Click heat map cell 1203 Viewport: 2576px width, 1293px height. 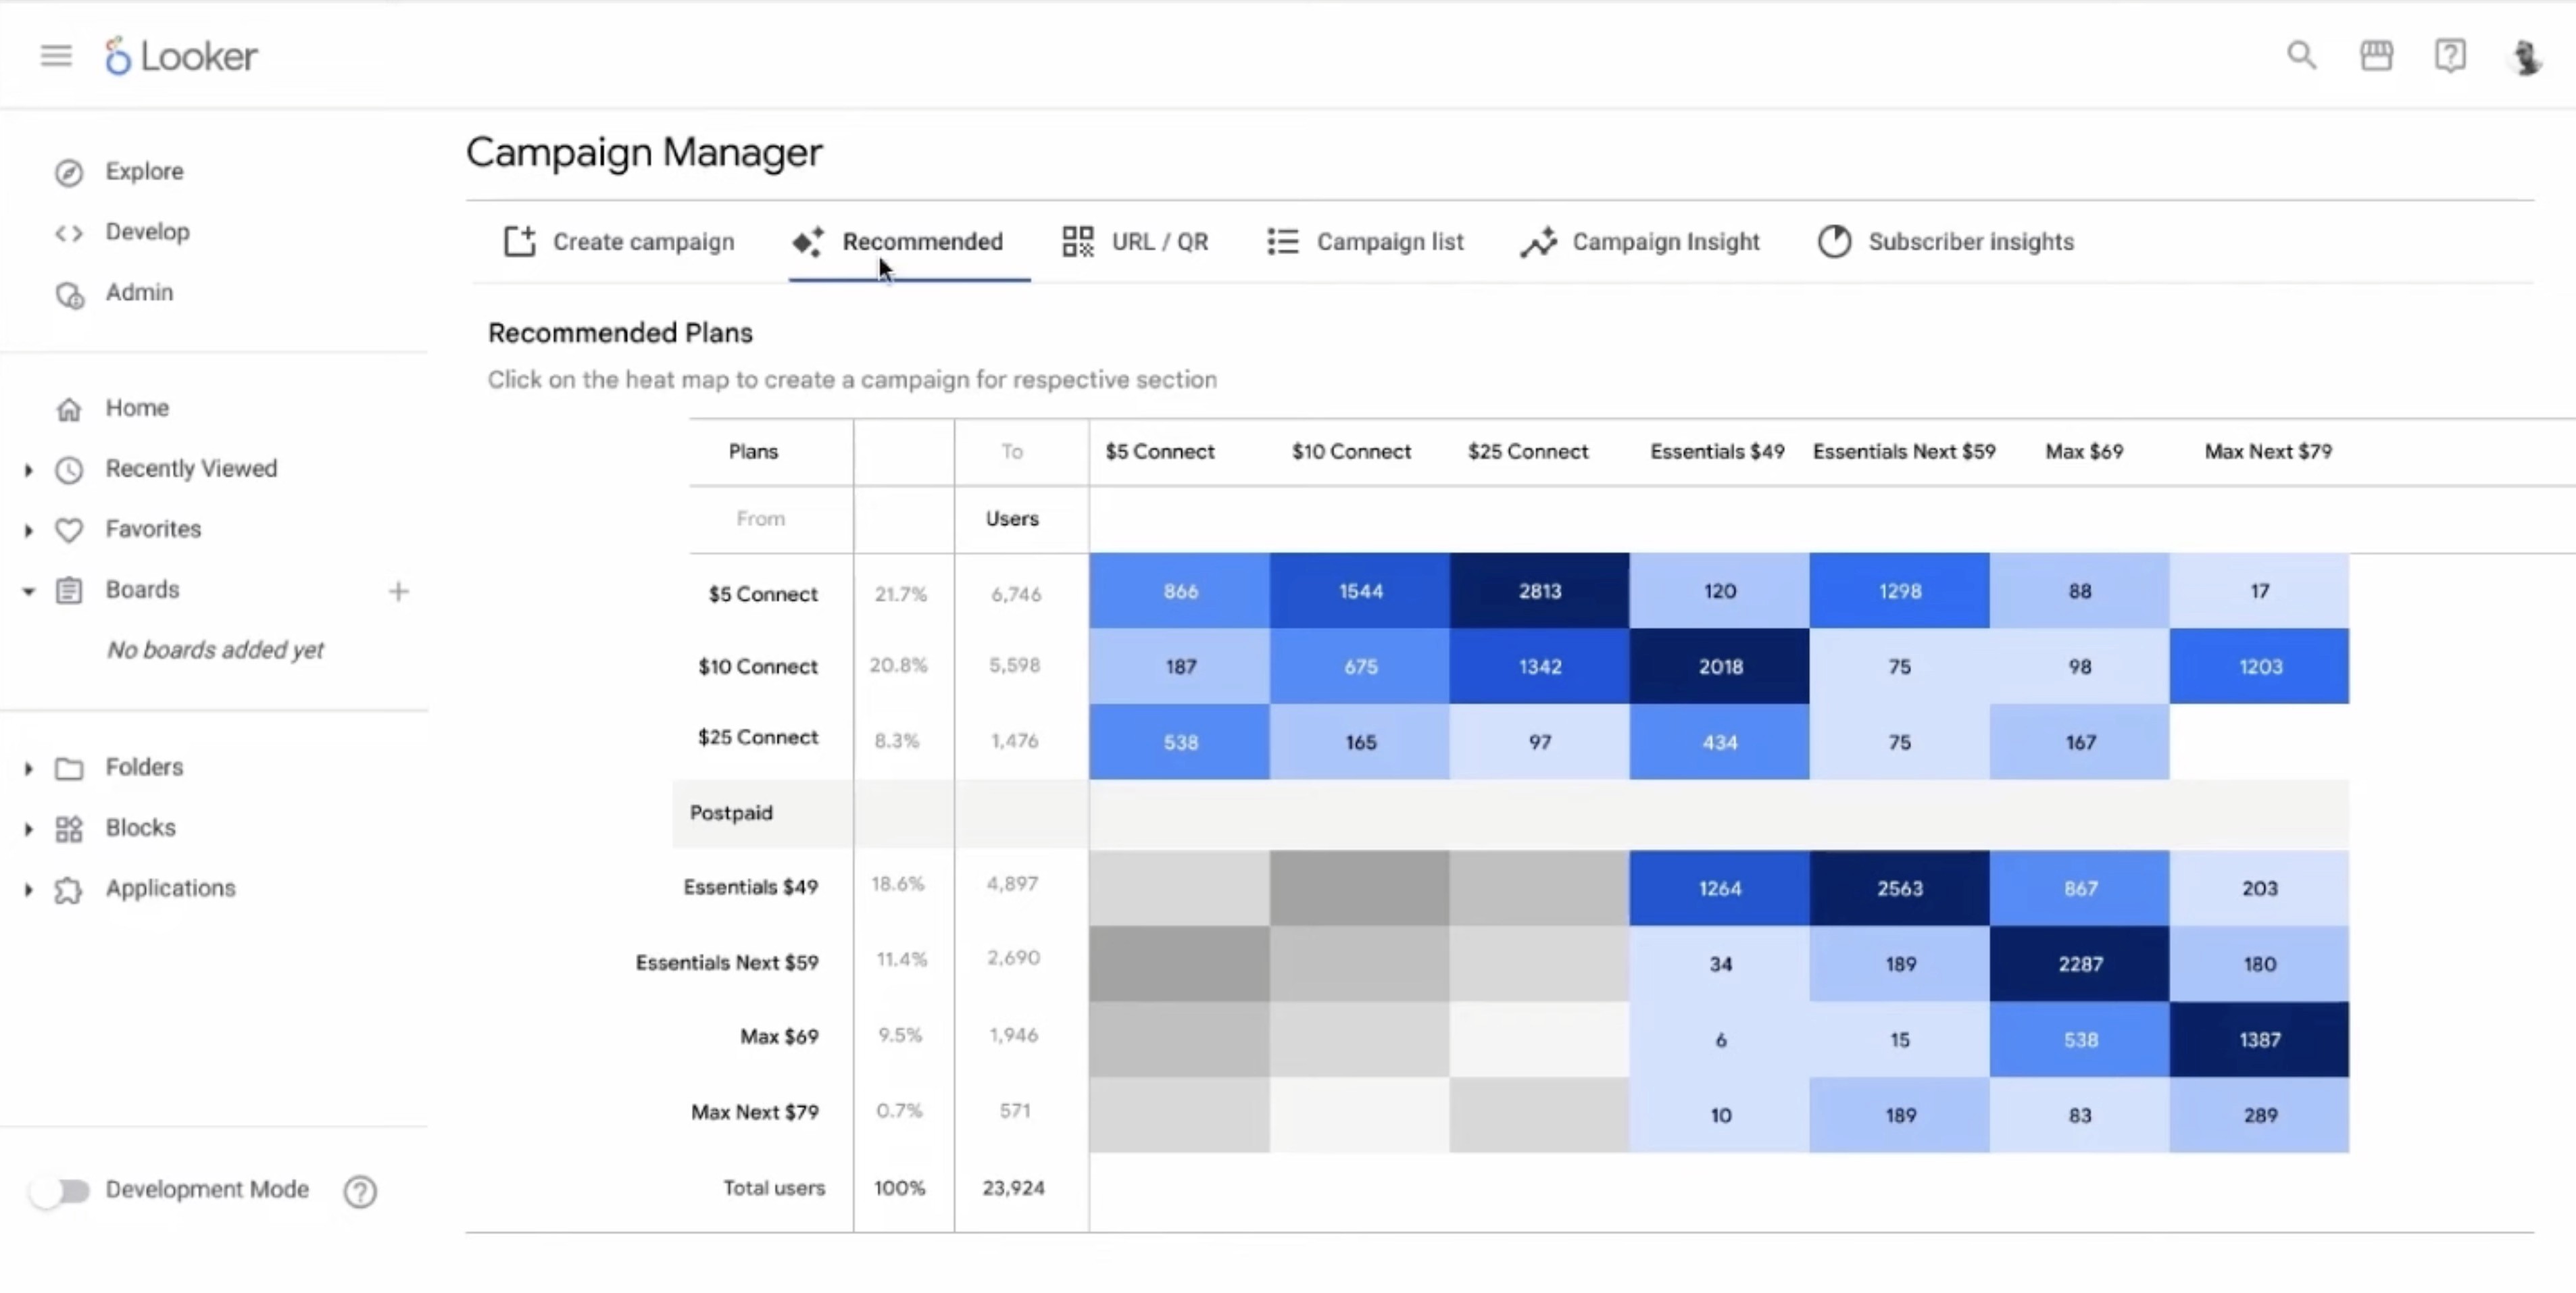[x=2259, y=666]
